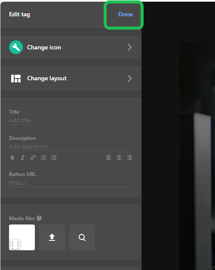Click the green wrench tag icon
The image size is (215, 270).
(x=16, y=47)
